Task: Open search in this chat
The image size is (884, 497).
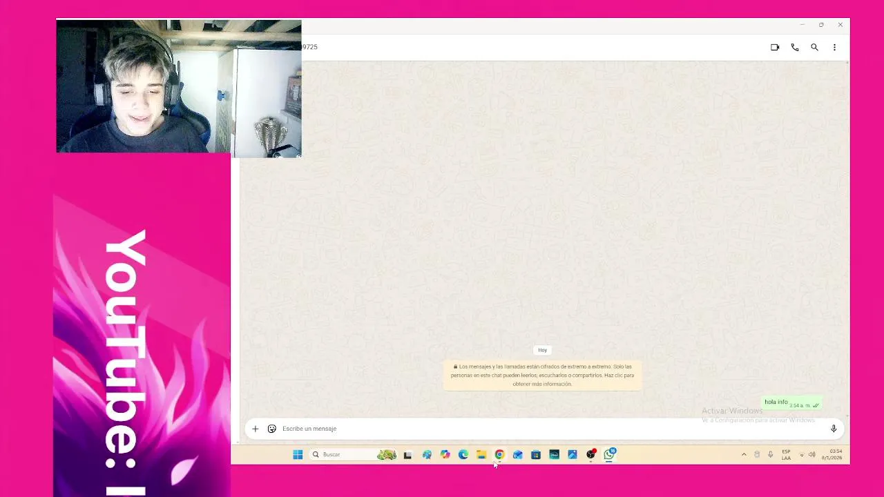Action: [x=815, y=48]
